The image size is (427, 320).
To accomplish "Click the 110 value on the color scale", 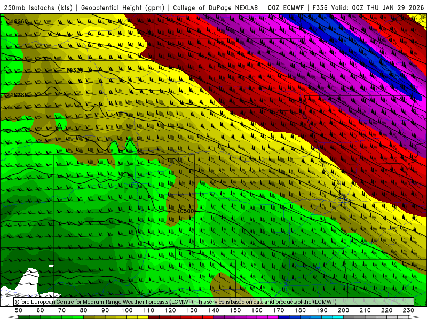I will tap(149, 310).
